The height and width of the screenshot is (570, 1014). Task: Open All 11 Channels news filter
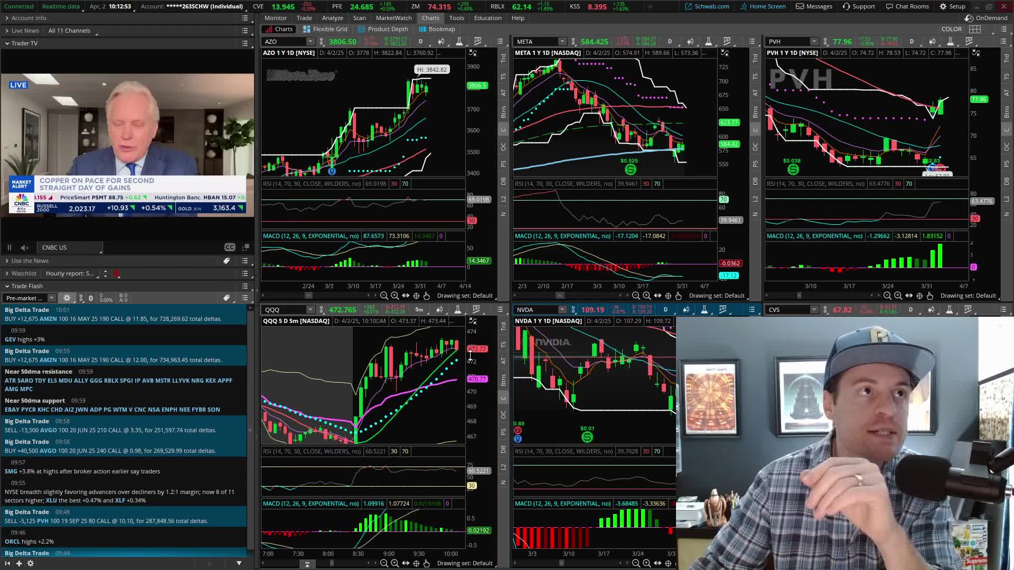72,31
